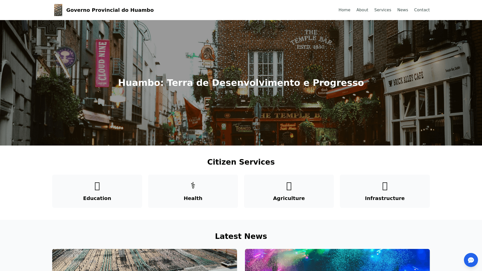Click the Education service icon
The height and width of the screenshot is (271, 482).
tap(97, 186)
